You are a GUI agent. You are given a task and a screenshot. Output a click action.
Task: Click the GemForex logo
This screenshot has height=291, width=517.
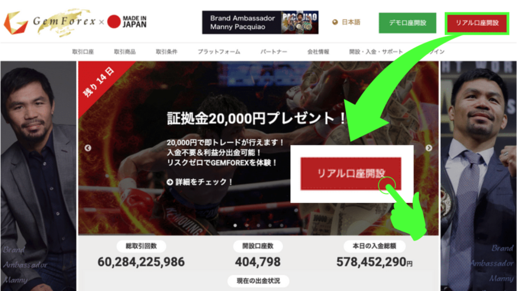coord(49,22)
